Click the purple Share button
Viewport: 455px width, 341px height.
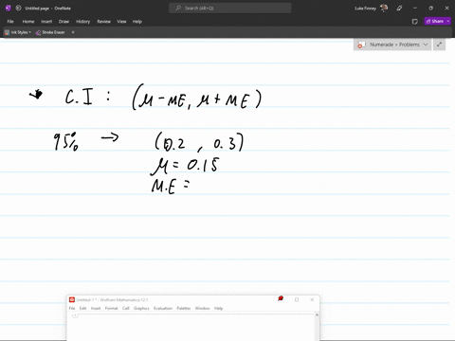pos(435,21)
